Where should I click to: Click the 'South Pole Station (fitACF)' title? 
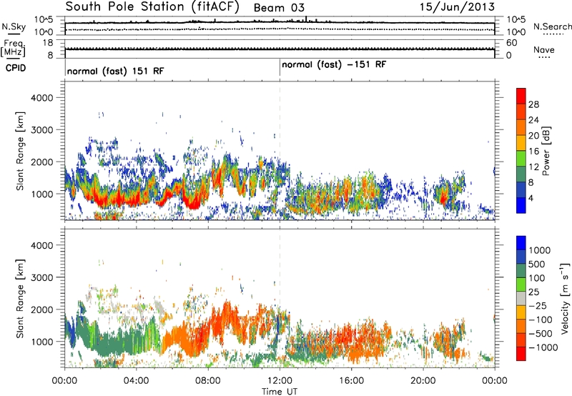[152, 6]
